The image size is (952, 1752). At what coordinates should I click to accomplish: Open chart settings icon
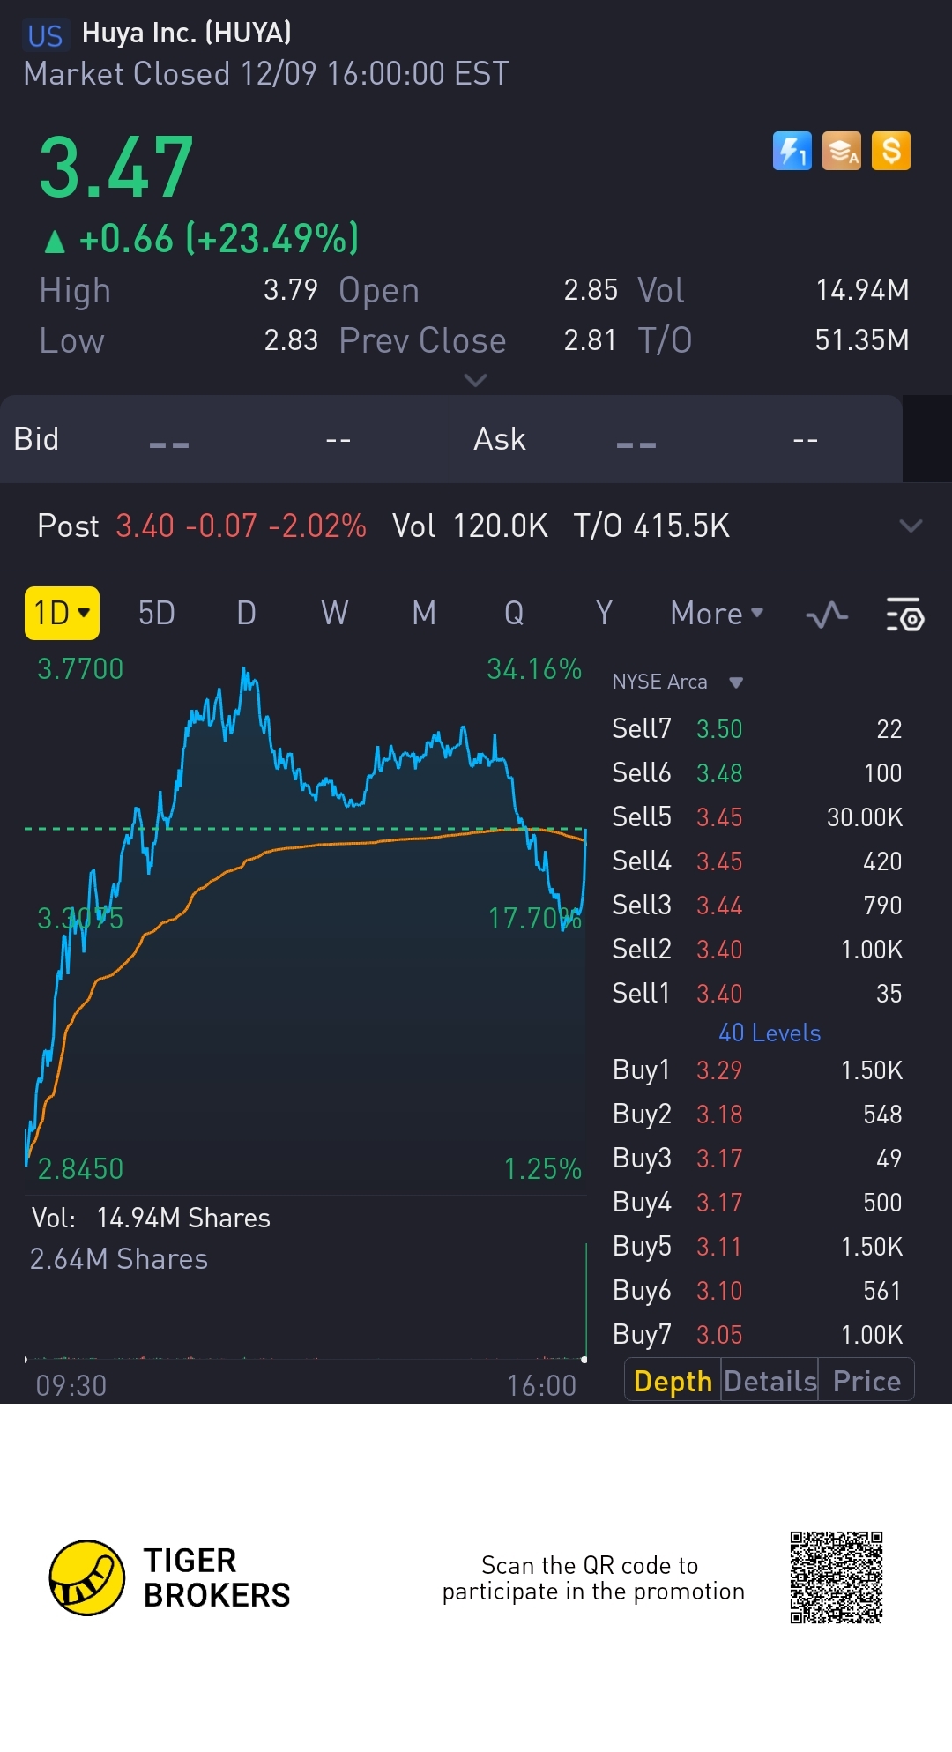pos(904,615)
